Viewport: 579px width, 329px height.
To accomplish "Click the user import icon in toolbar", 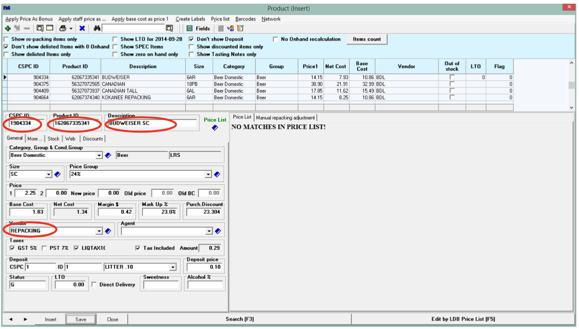I will click(x=230, y=28).
